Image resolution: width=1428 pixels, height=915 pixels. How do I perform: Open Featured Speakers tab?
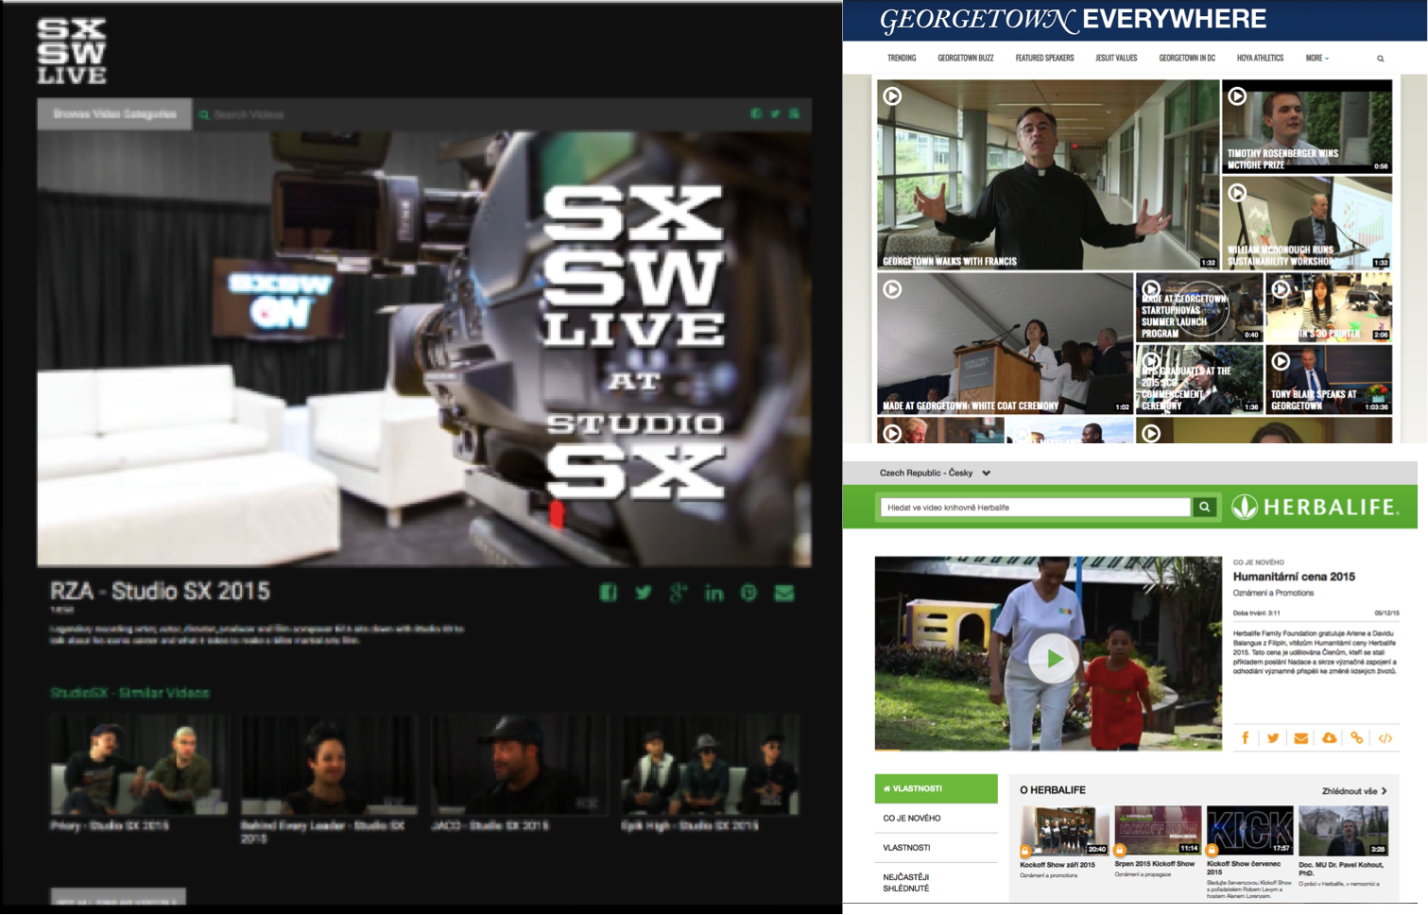[1044, 59]
